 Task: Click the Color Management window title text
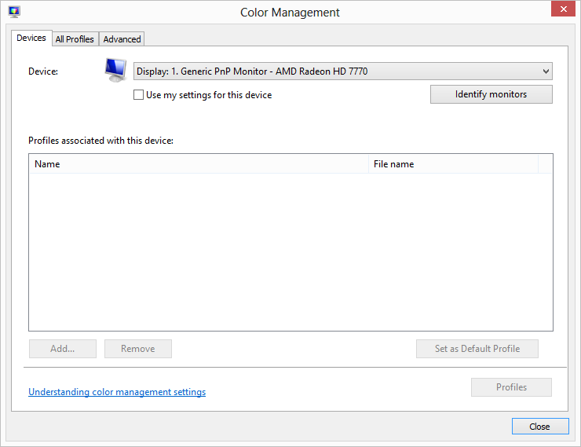pyautogui.click(x=290, y=13)
